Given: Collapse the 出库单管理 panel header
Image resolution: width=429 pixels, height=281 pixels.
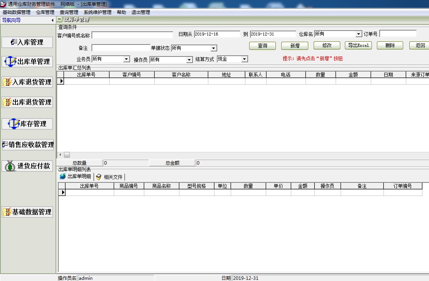Looking at the screenshot, I should (59, 19).
